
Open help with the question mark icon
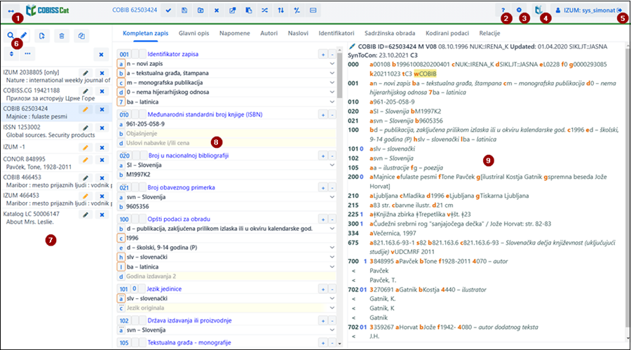point(503,11)
